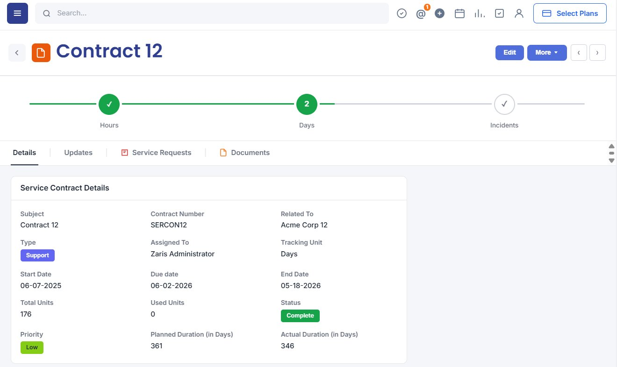Switch to the Service Requests tab
Screen dimensions: 617x367
156,153
